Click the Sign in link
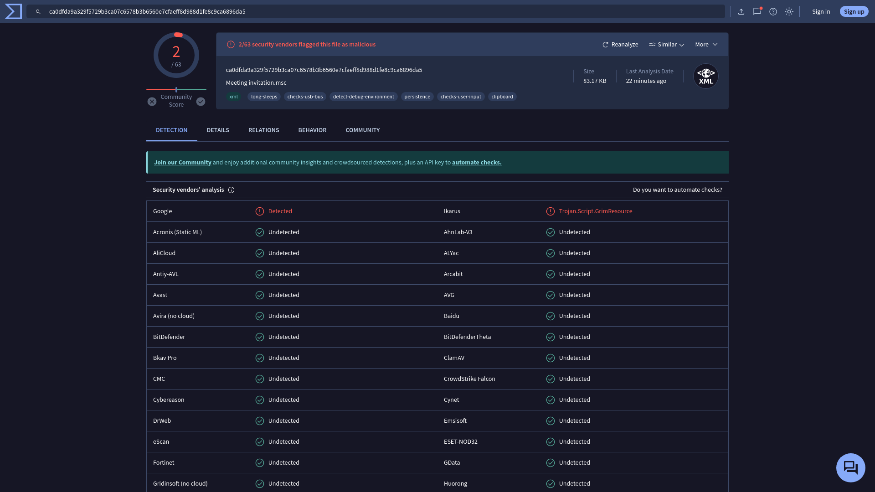Viewport: 875px width, 492px height. coord(821,12)
